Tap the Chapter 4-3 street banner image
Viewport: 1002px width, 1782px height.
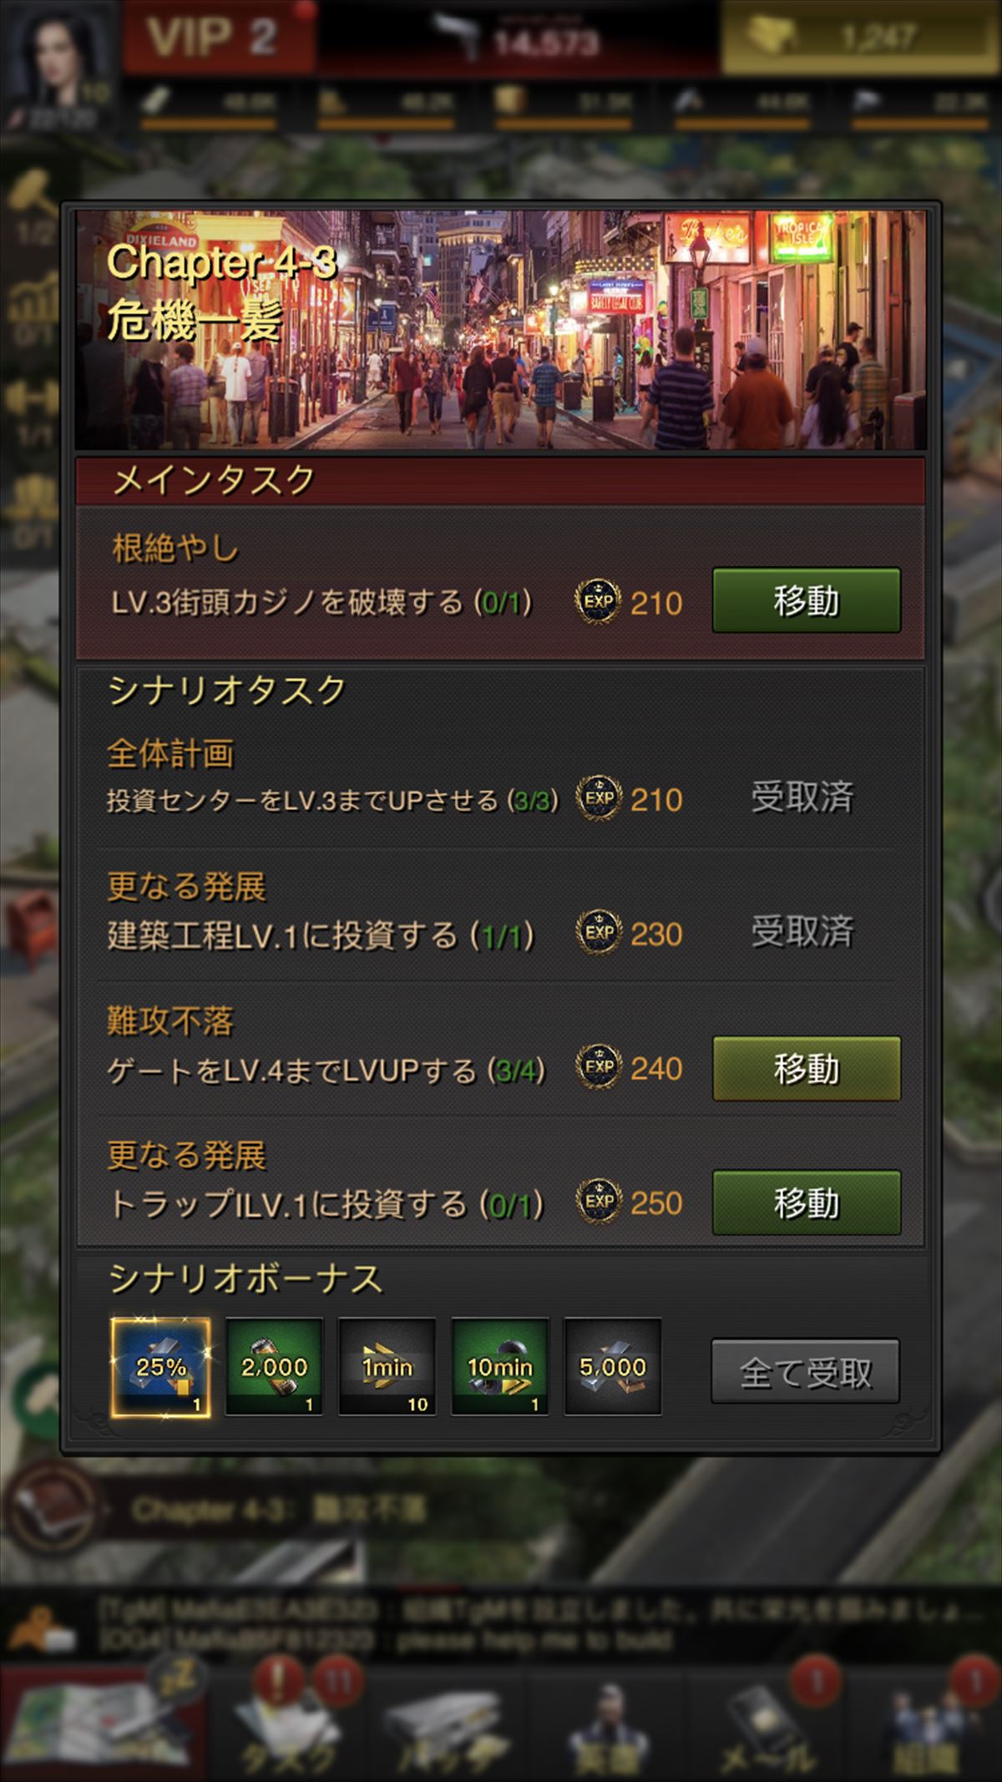coord(501,329)
